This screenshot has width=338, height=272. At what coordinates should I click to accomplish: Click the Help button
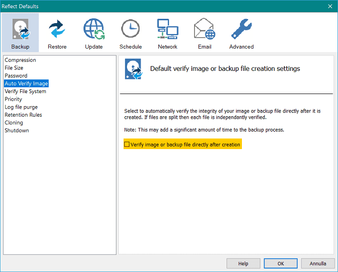243,263
